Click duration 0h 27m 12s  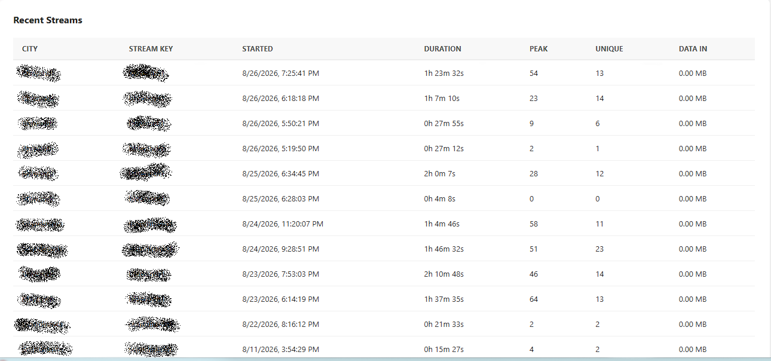pyautogui.click(x=444, y=149)
